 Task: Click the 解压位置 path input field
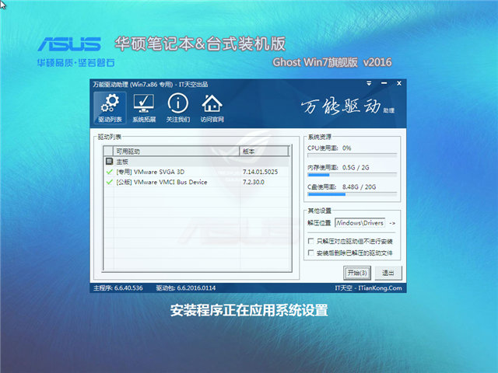(359, 223)
